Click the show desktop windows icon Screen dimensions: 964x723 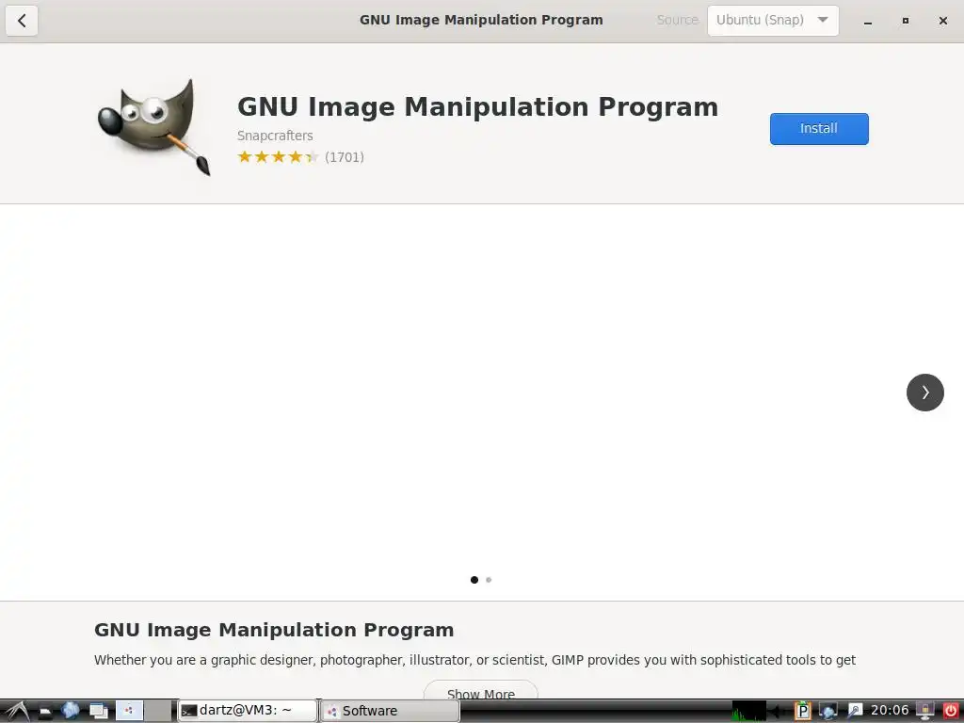pos(98,711)
